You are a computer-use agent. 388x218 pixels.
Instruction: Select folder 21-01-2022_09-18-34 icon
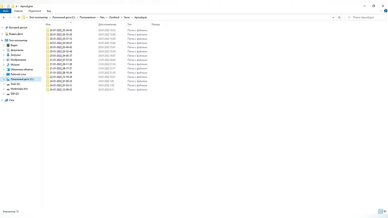point(47,73)
